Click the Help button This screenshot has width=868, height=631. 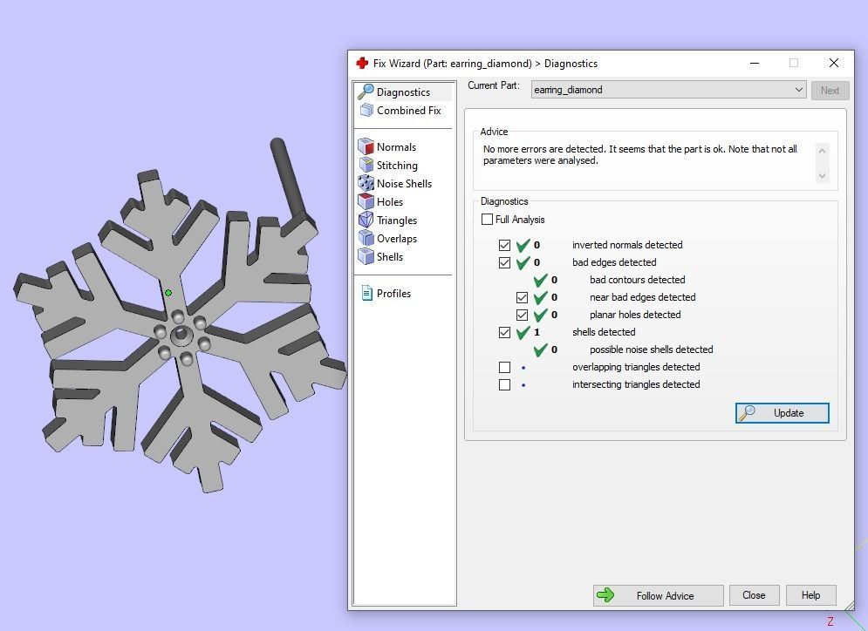click(810, 595)
